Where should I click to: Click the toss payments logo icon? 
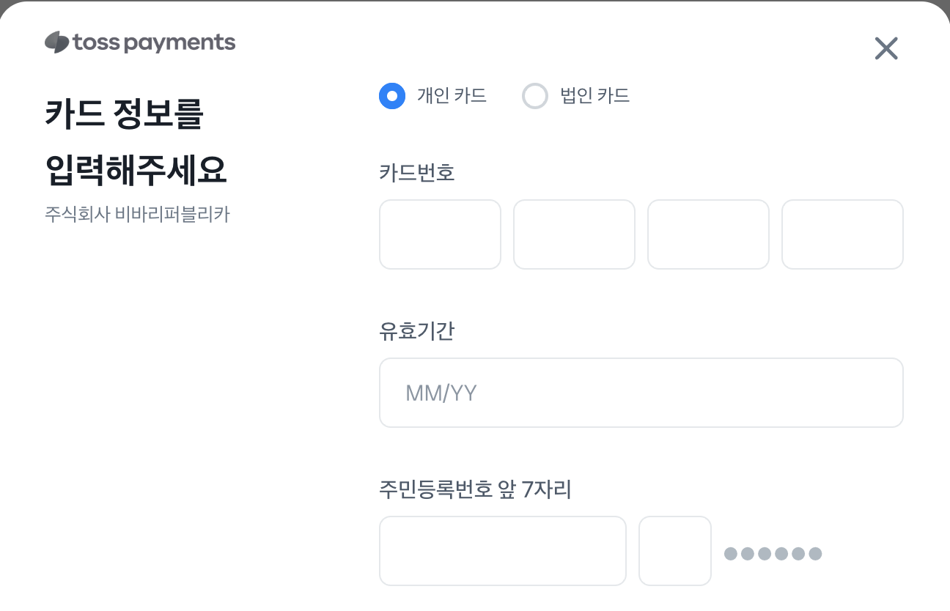coord(56,42)
